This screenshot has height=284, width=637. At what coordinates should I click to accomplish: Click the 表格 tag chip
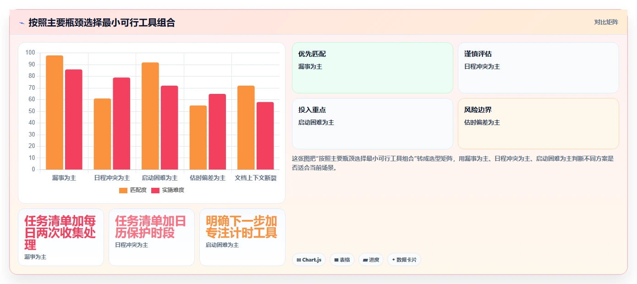pyautogui.click(x=342, y=260)
